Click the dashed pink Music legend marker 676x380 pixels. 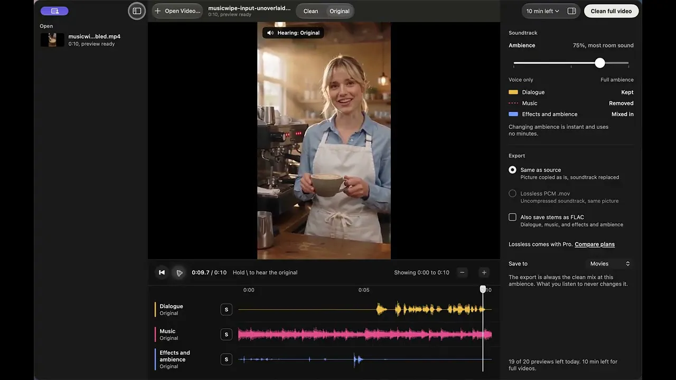coord(513,103)
